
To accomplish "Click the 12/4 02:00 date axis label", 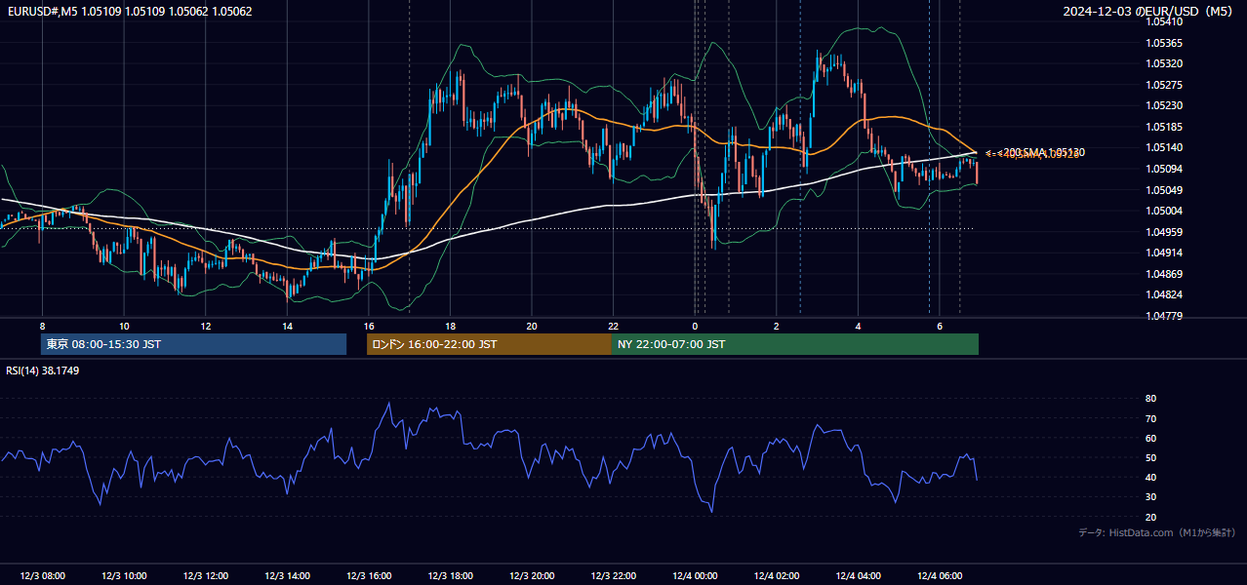I will pos(777,576).
